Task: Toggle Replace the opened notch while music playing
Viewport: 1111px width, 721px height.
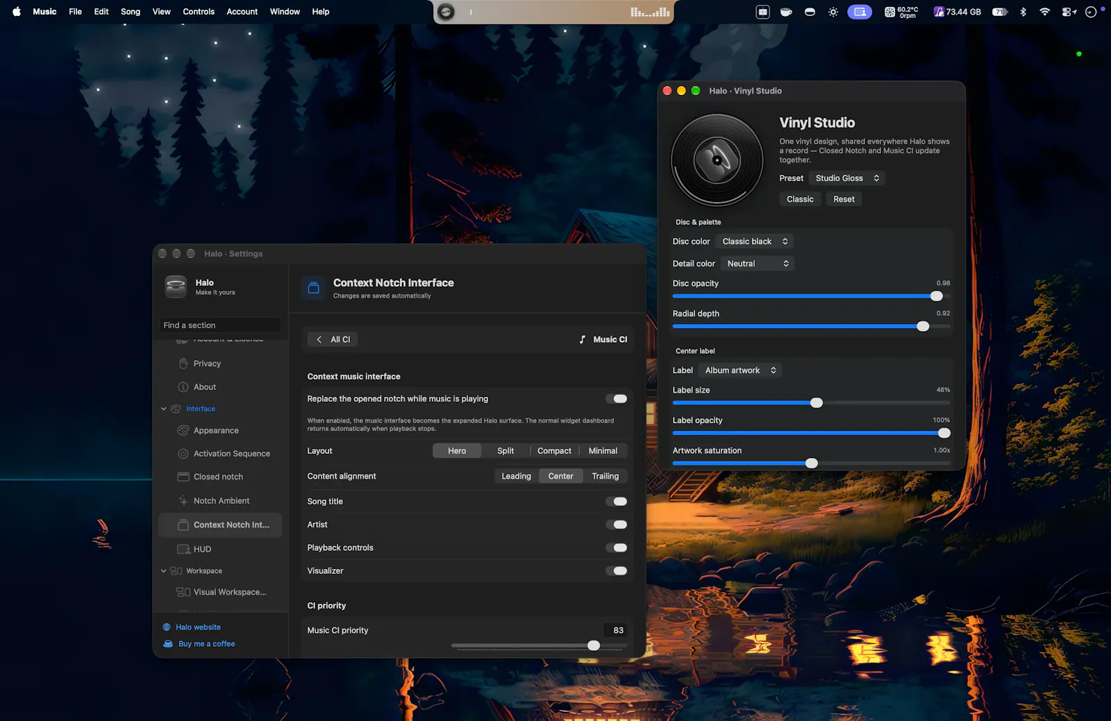Action: coord(617,399)
